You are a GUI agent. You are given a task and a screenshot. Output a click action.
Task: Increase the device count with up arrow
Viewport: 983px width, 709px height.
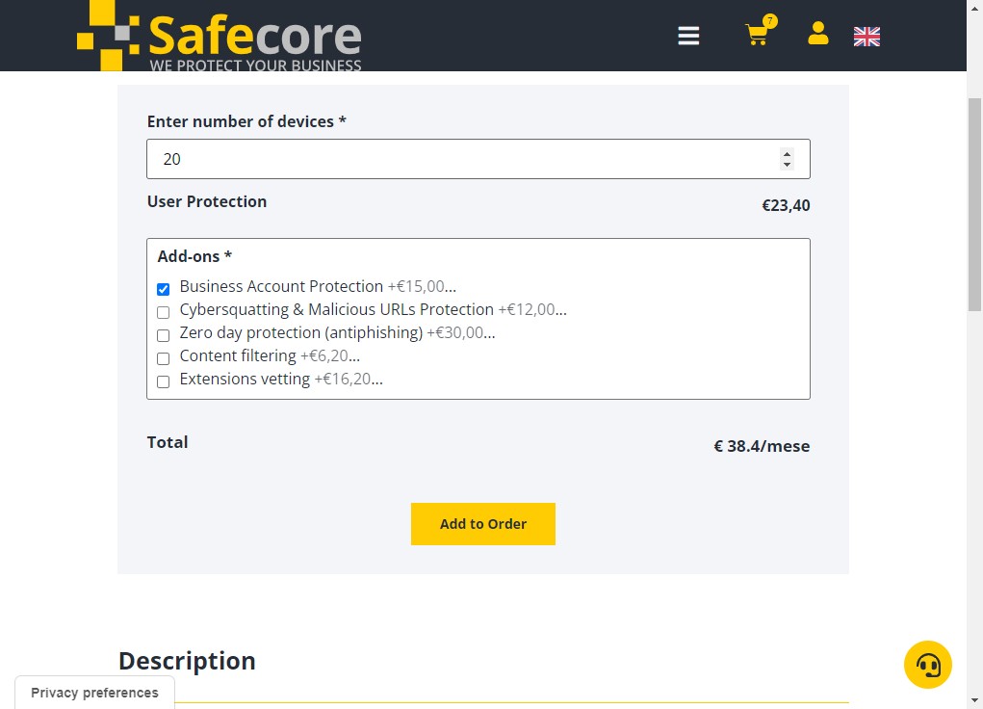pyautogui.click(x=787, y=154)
